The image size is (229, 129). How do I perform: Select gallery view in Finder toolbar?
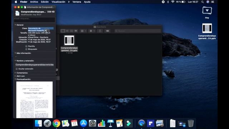[x=75, y=31]
